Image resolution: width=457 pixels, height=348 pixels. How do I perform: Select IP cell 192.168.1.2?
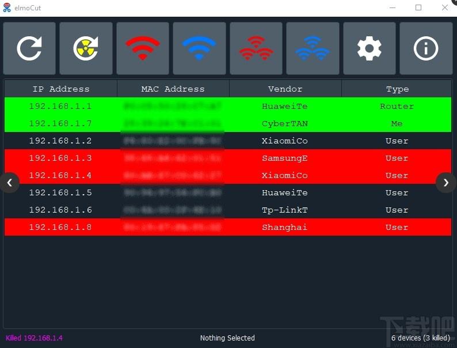pos(60,141)
